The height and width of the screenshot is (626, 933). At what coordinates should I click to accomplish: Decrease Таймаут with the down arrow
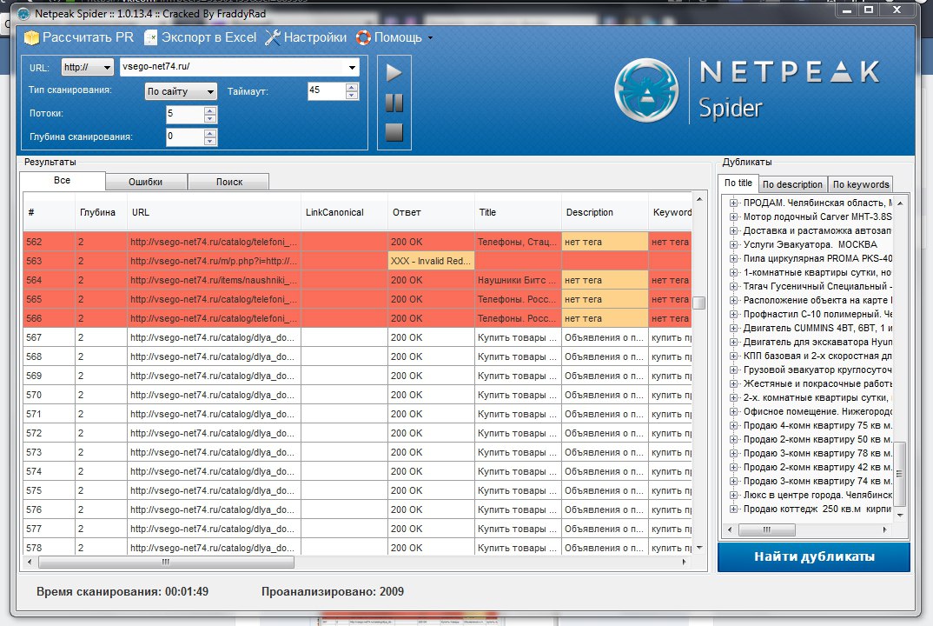pyautogui.click(x=352, y=96)
